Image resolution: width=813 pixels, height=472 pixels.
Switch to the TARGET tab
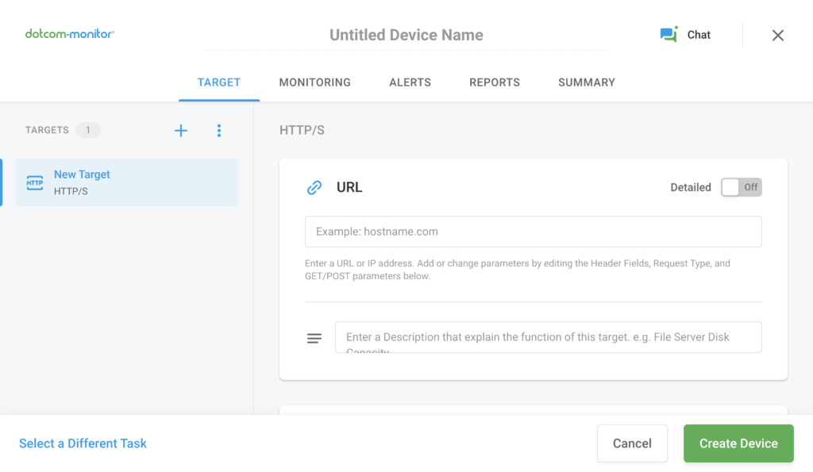(219, 83)
